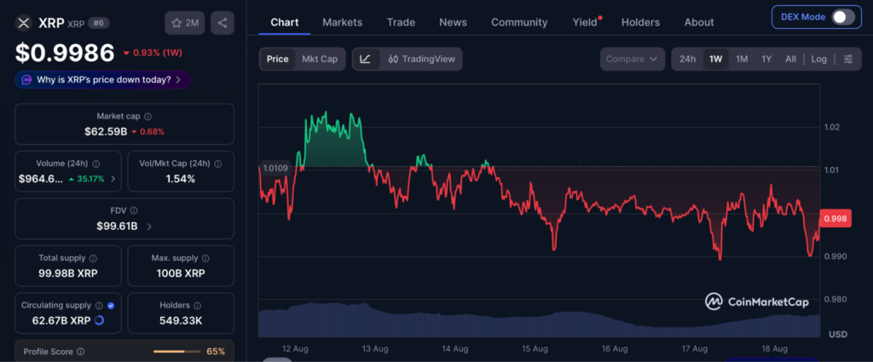Click 'Why is XRP's price down today?'
Viewport: 873px width, 362px height.
[x=103, y=79]
